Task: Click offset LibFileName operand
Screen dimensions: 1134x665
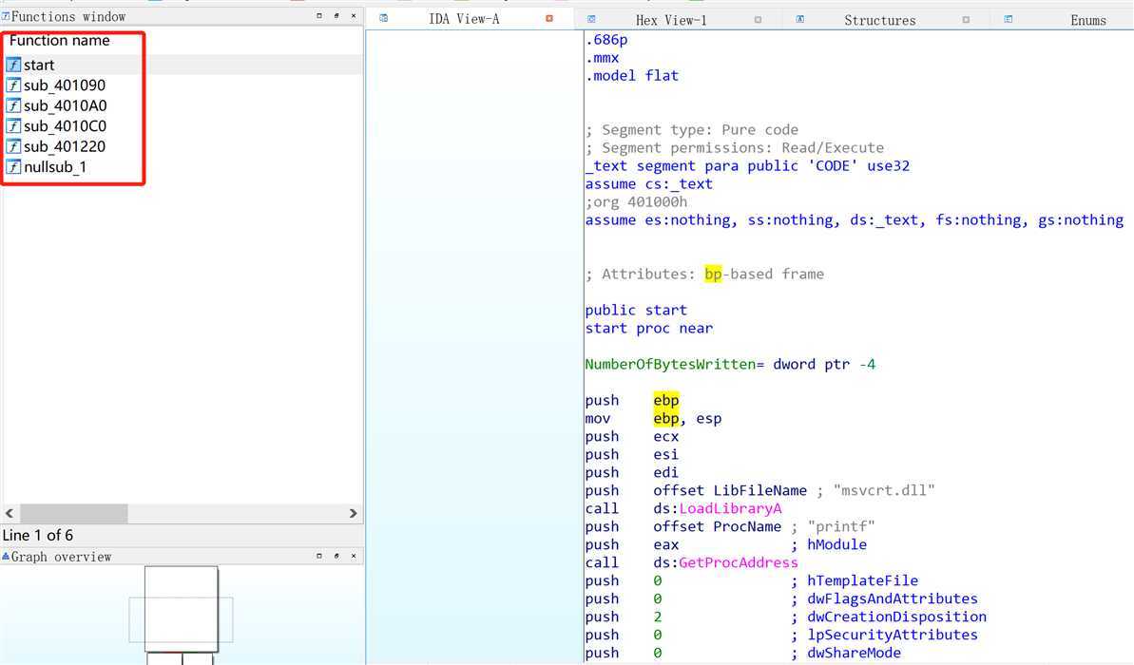Action: (x=730, y=491)
